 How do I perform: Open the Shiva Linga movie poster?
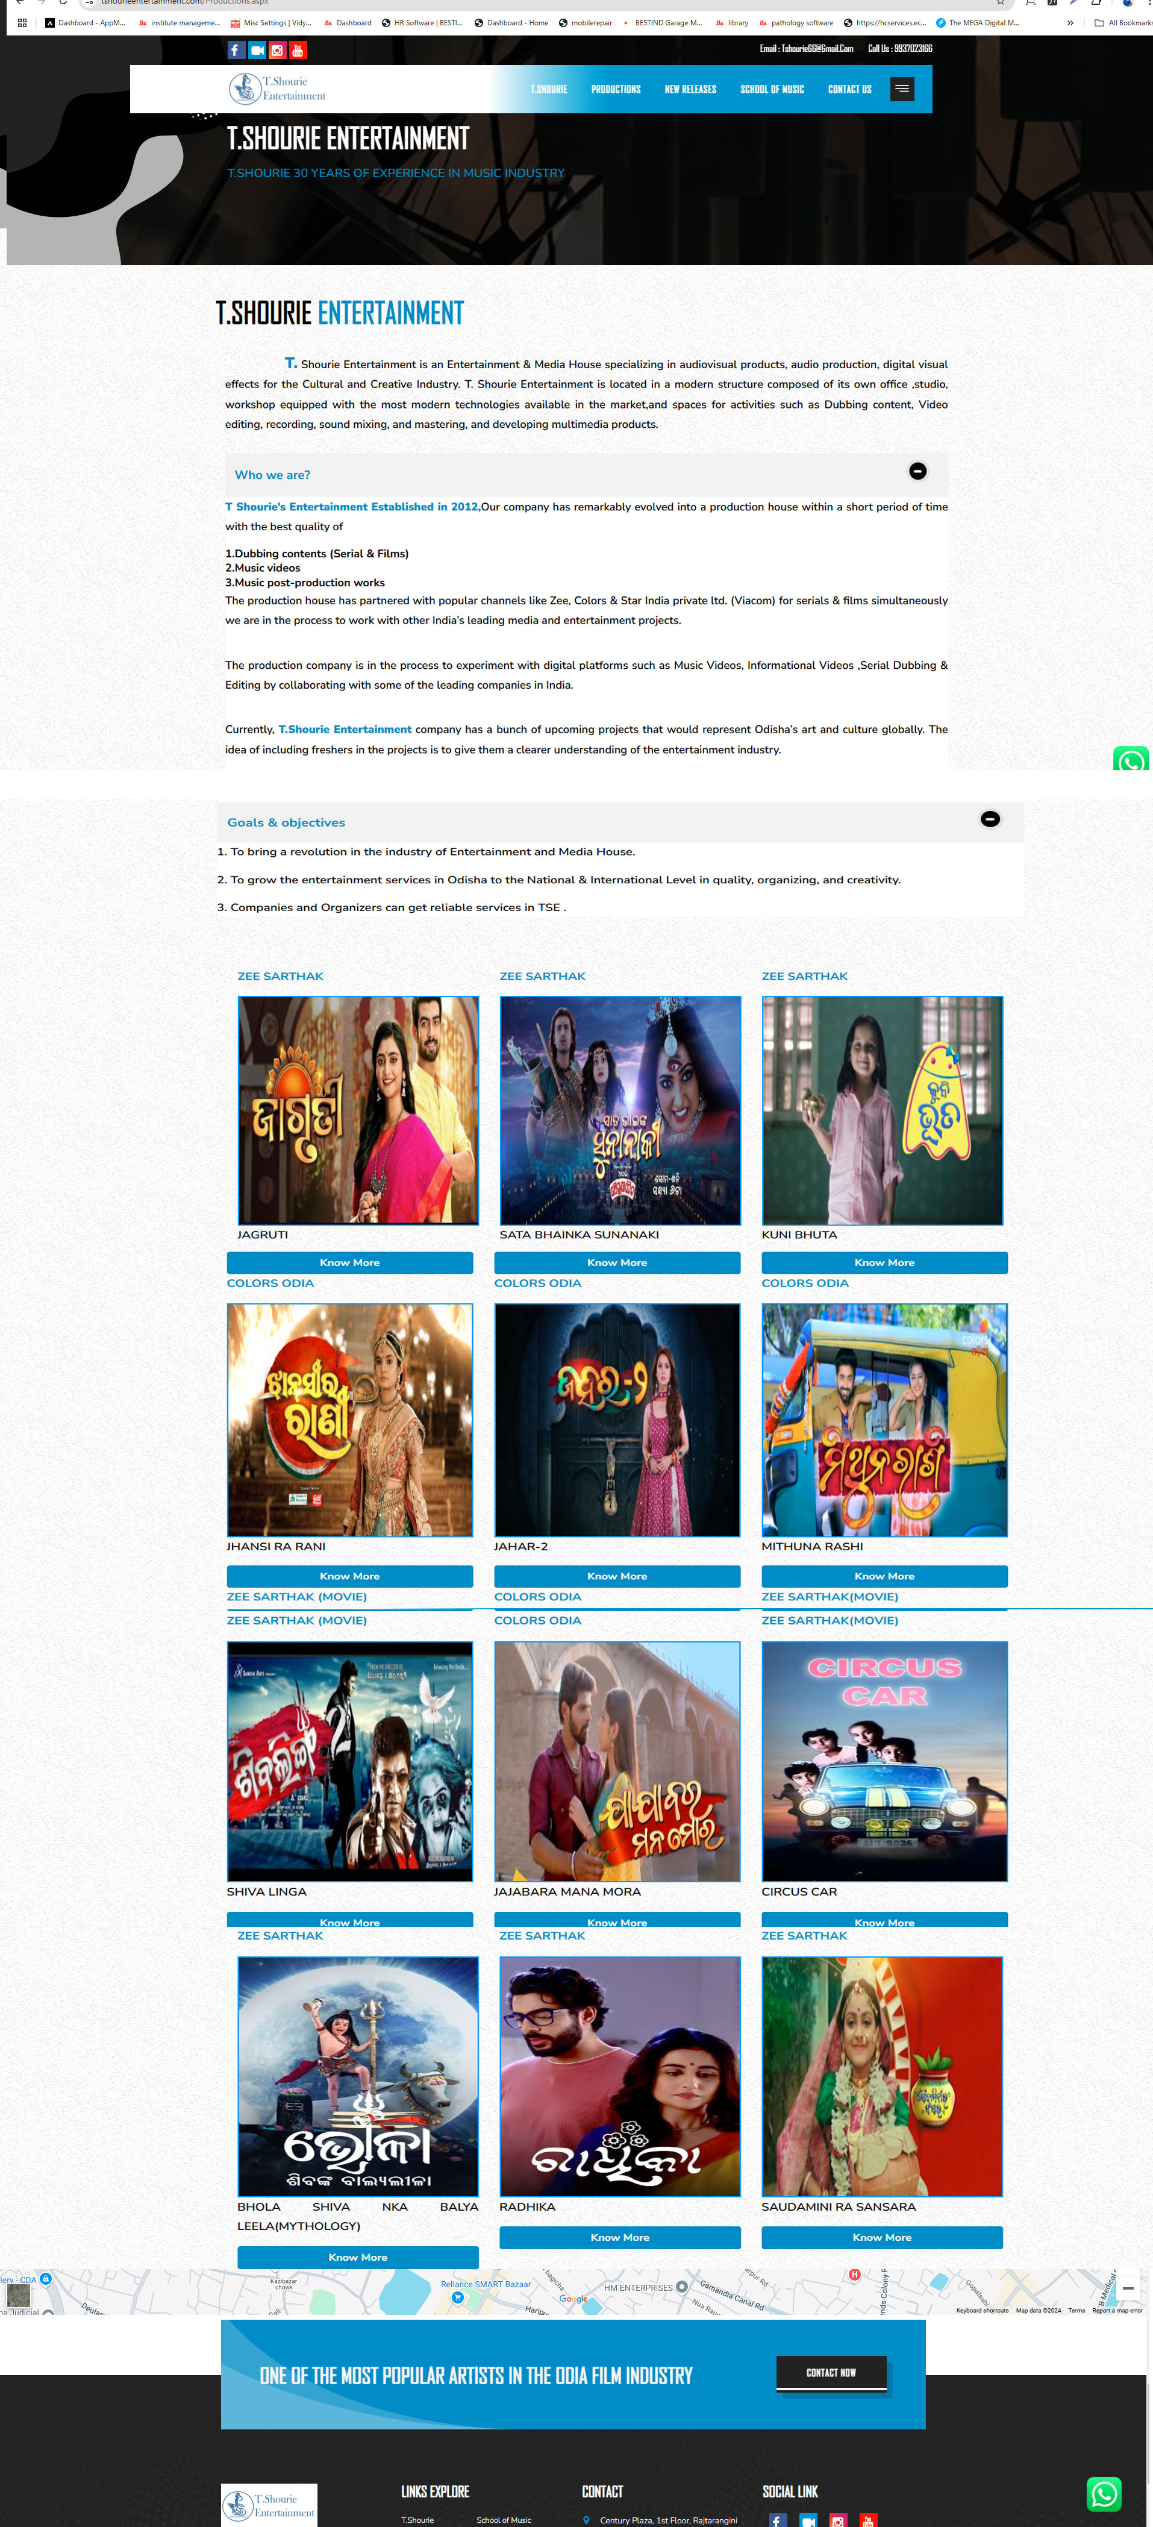coord(350,1761)
